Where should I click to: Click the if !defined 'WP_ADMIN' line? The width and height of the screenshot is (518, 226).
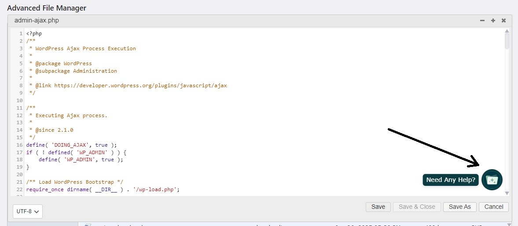click(x=76, y=152)
